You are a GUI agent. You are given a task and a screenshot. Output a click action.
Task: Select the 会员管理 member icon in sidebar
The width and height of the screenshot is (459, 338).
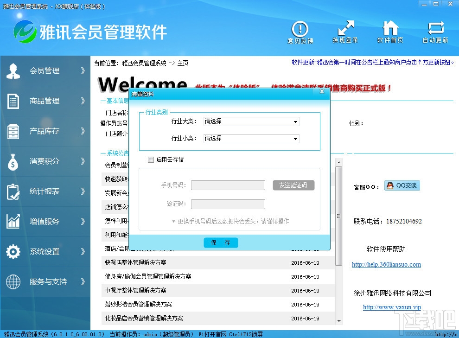point(13,70)
